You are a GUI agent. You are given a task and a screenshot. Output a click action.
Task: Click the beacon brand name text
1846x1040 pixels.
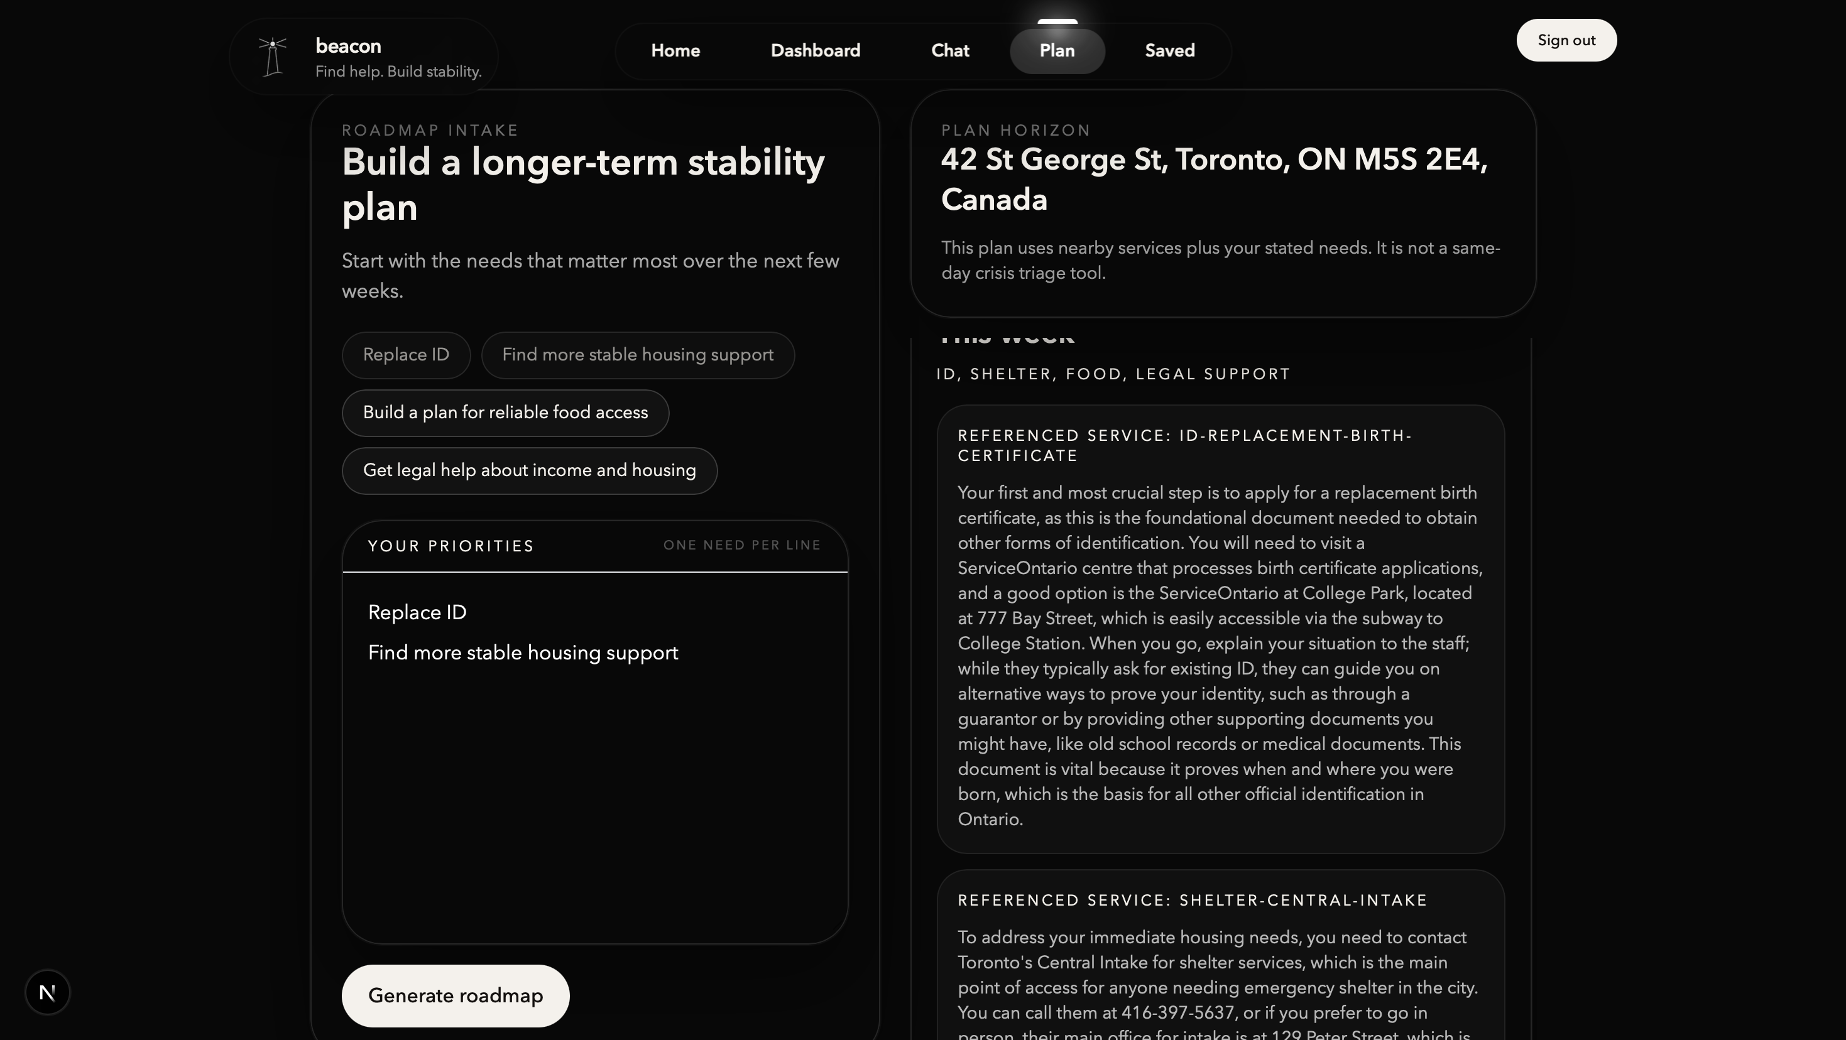[348, 46]
